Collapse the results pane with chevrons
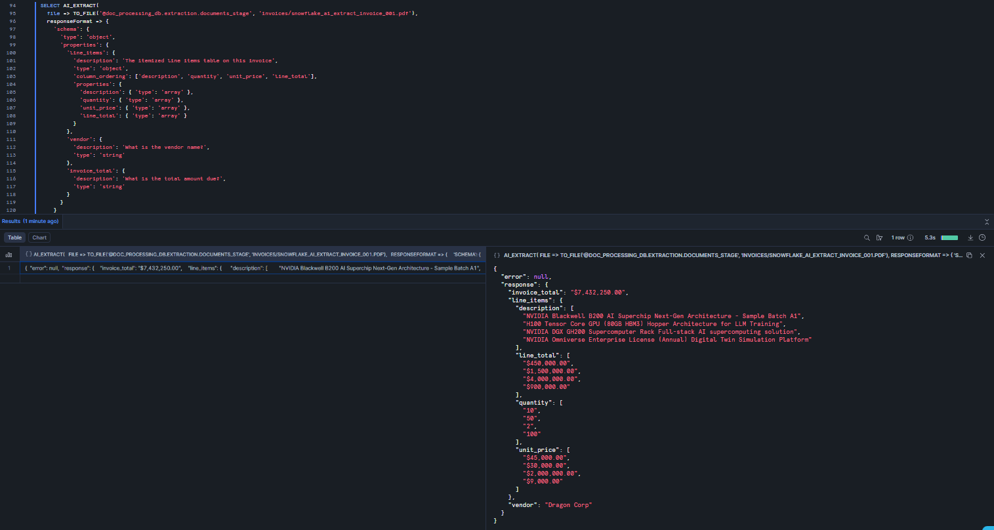994x530 pixels. click(x=987, y=222)
